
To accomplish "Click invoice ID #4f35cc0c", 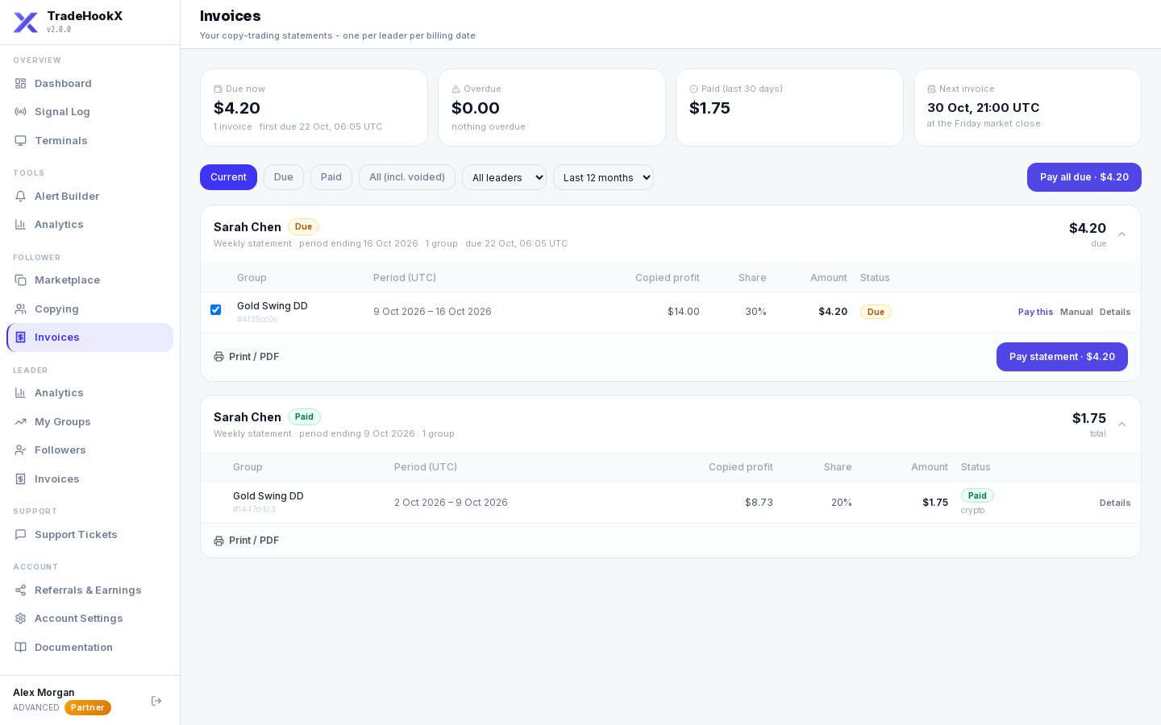I will click(x=257, y=320).
